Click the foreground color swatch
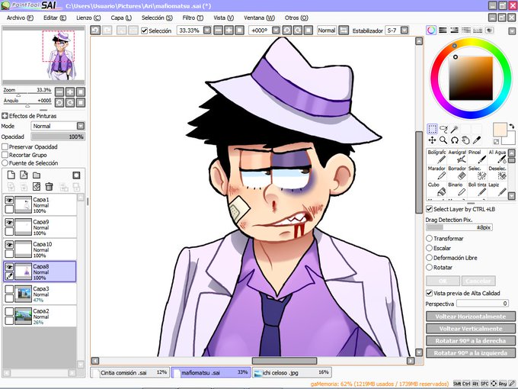The width and height of the screenshot is (518, 389). (x=500, y=129)
